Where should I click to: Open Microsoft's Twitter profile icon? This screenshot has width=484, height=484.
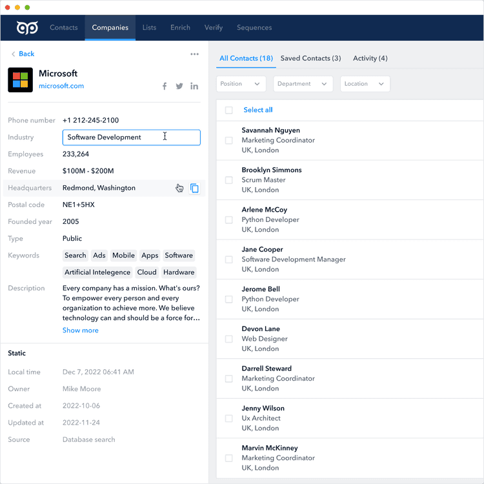click(179, 86)
